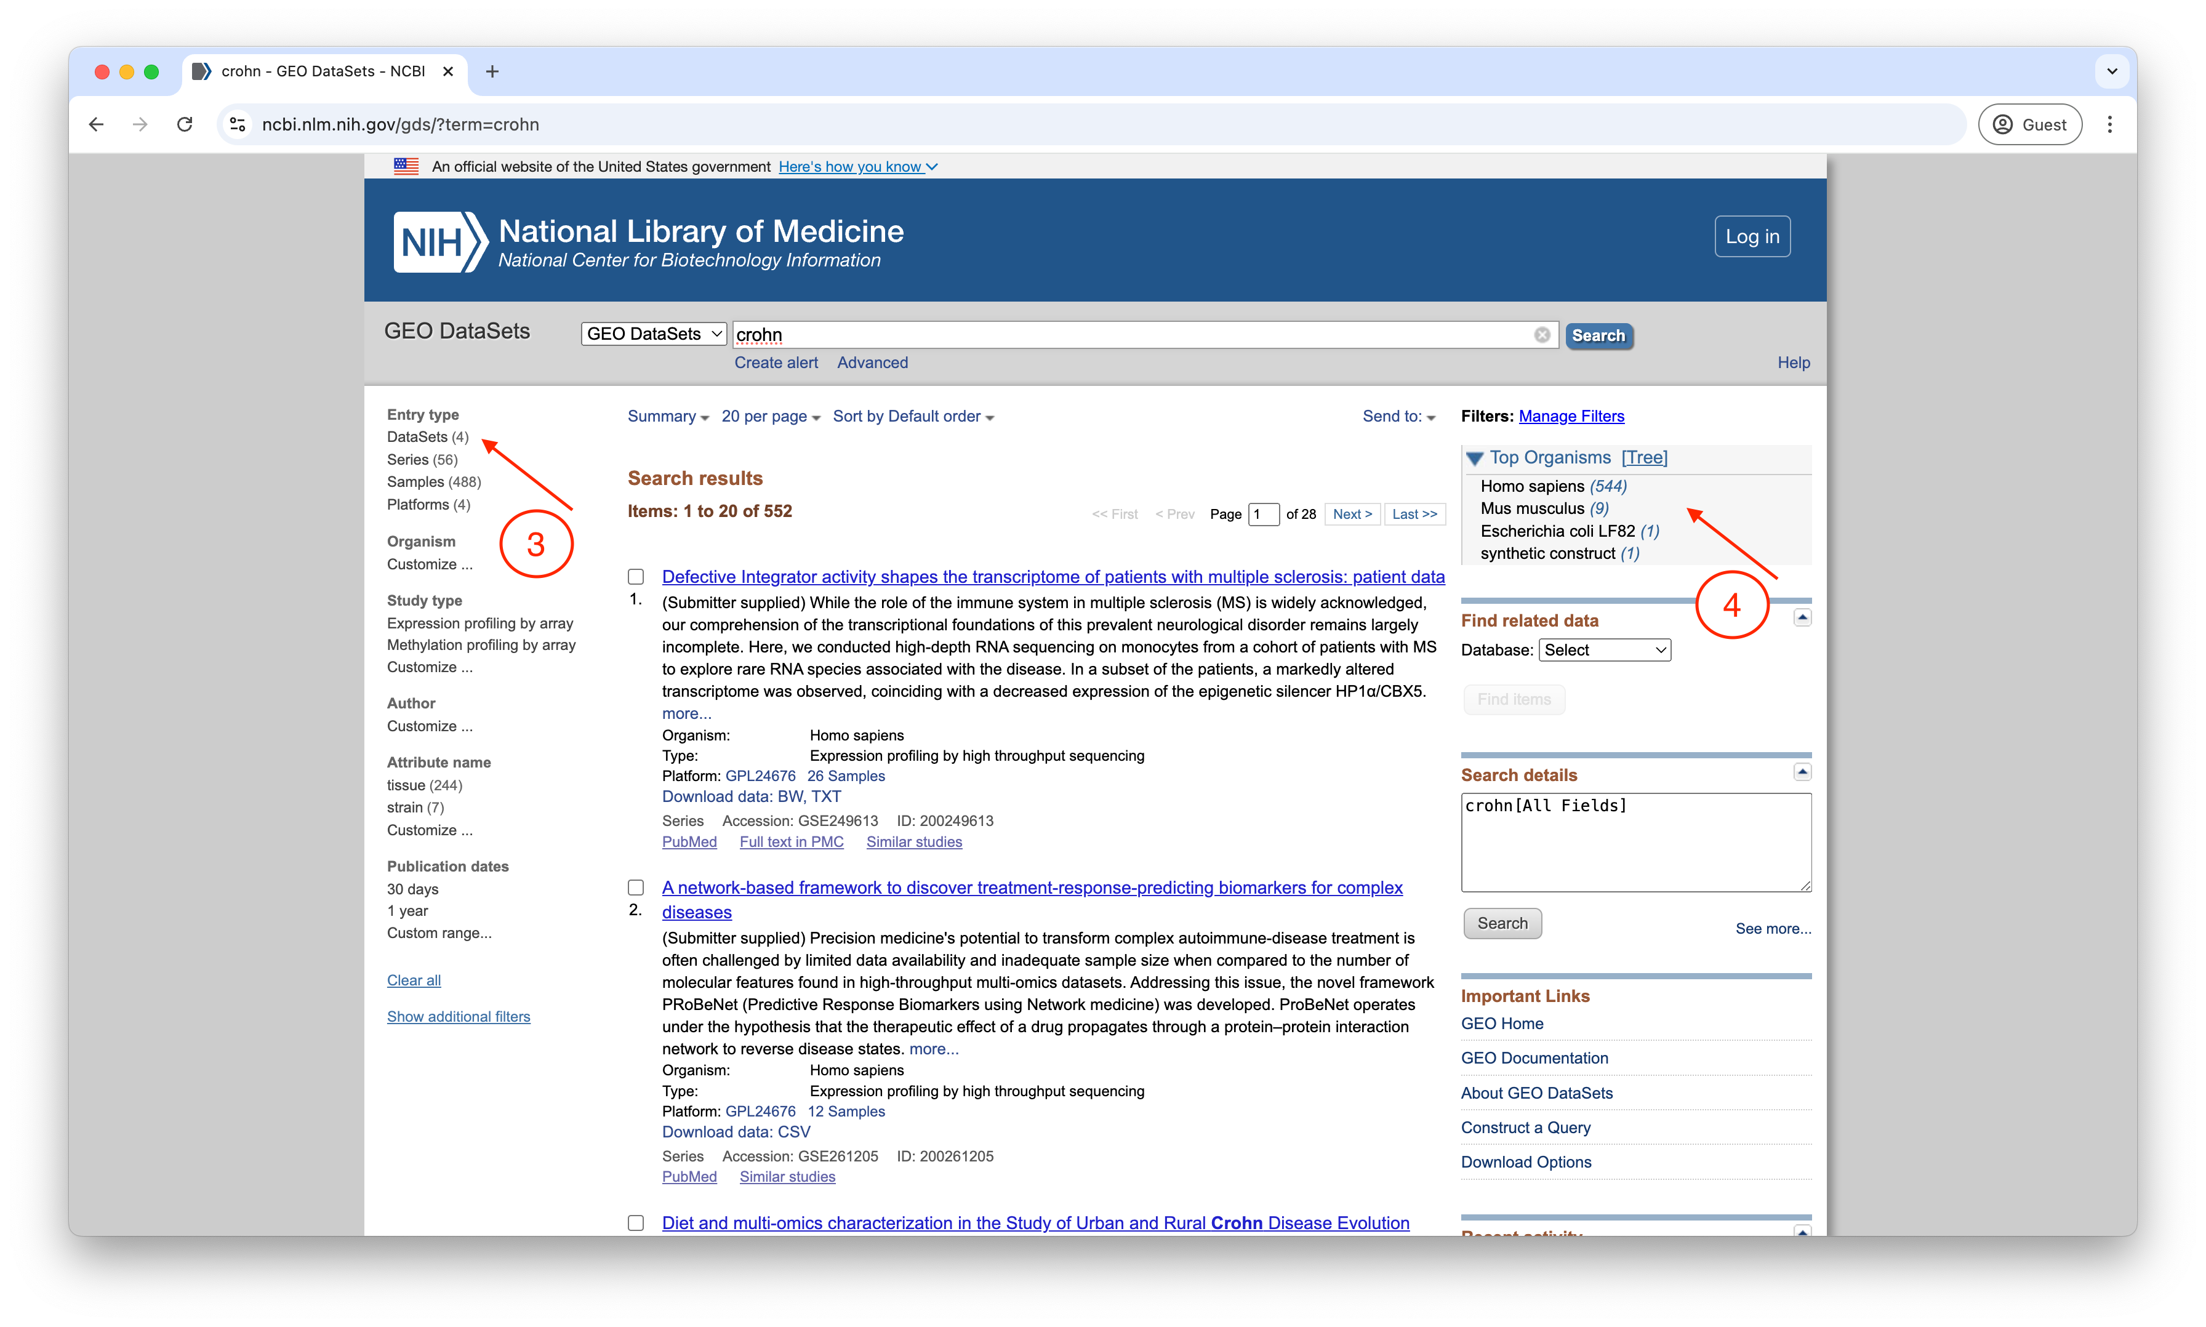Go to Next results page
The width and height of the screenshot is (2206, 1327).
1352,514
